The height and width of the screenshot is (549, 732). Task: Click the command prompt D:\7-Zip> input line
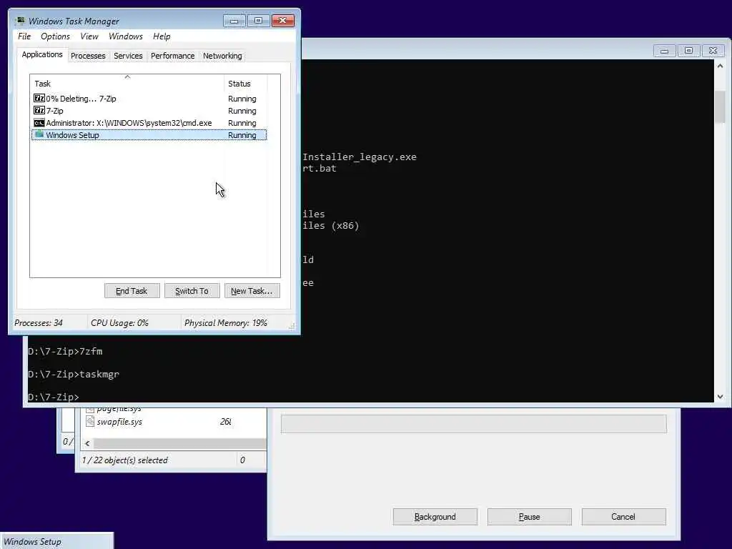53,397
